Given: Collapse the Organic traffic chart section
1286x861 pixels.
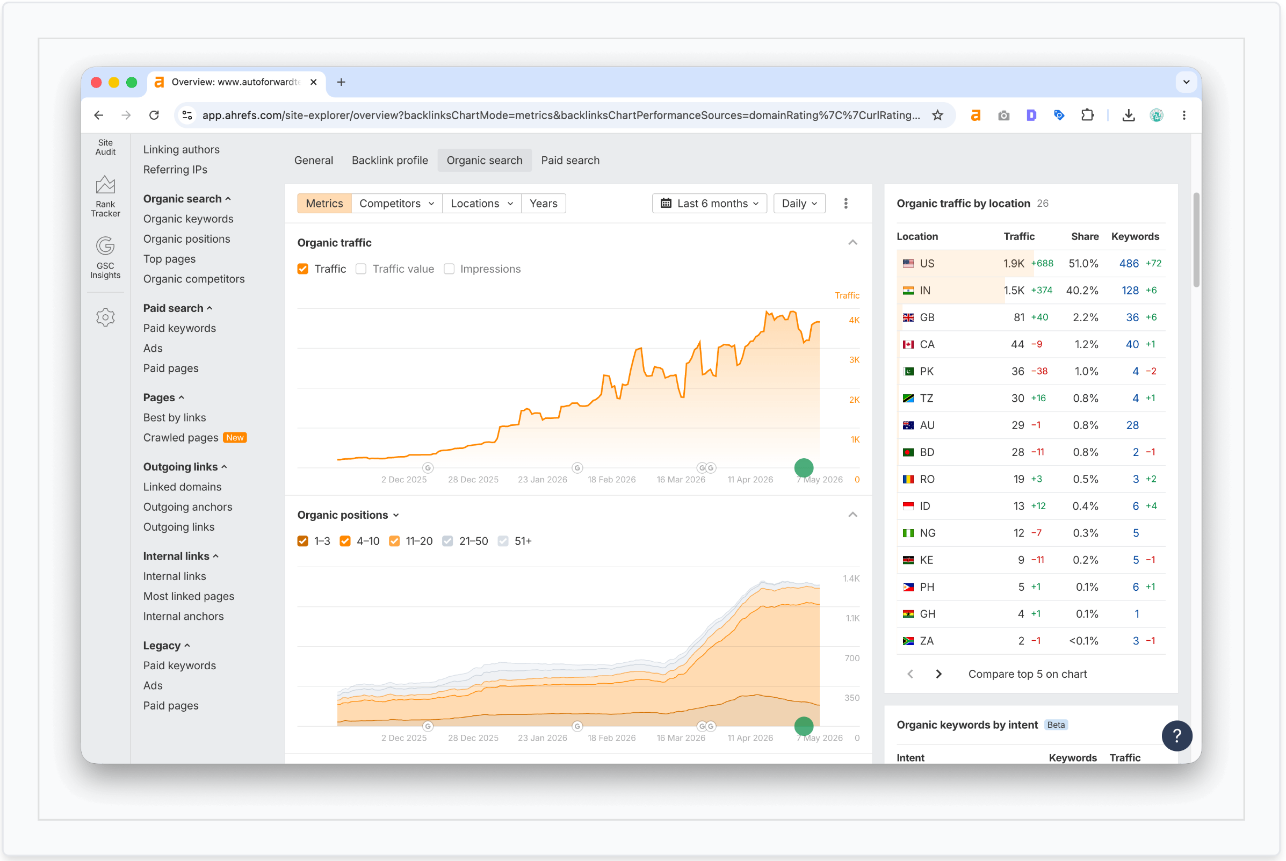Looking at the screenshot, I should coord(852,243).
